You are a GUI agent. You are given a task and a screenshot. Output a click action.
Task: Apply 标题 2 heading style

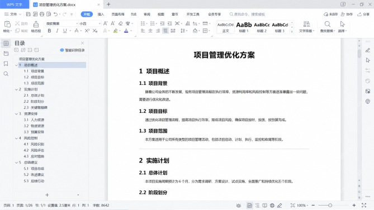[x=262, y=27]
